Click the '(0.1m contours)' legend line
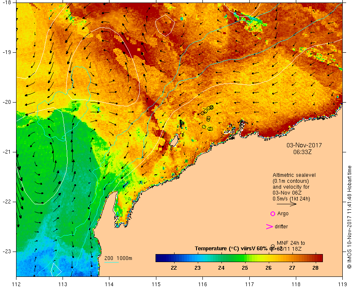Image resolution: width=355 pixels, height=287 pixels. (x=291, y=181)
